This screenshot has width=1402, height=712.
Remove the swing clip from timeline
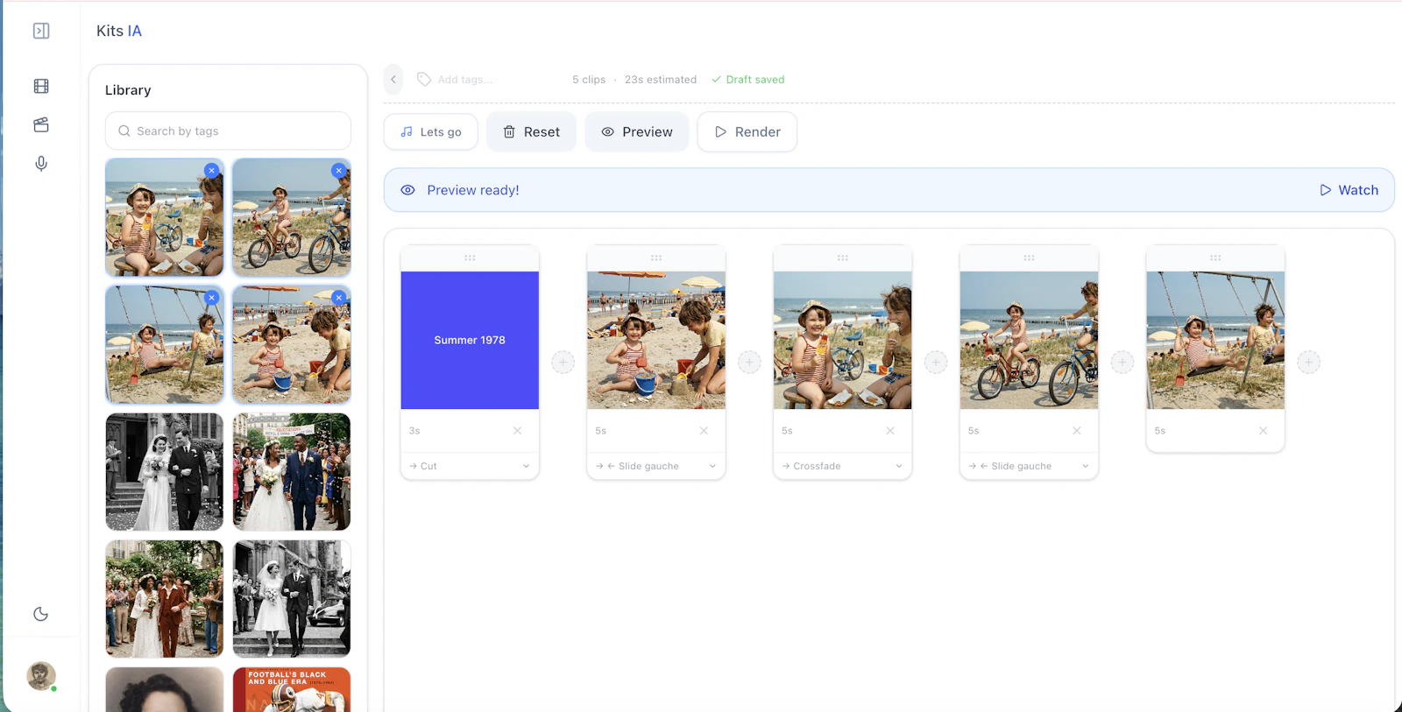tap(1263, 431)
